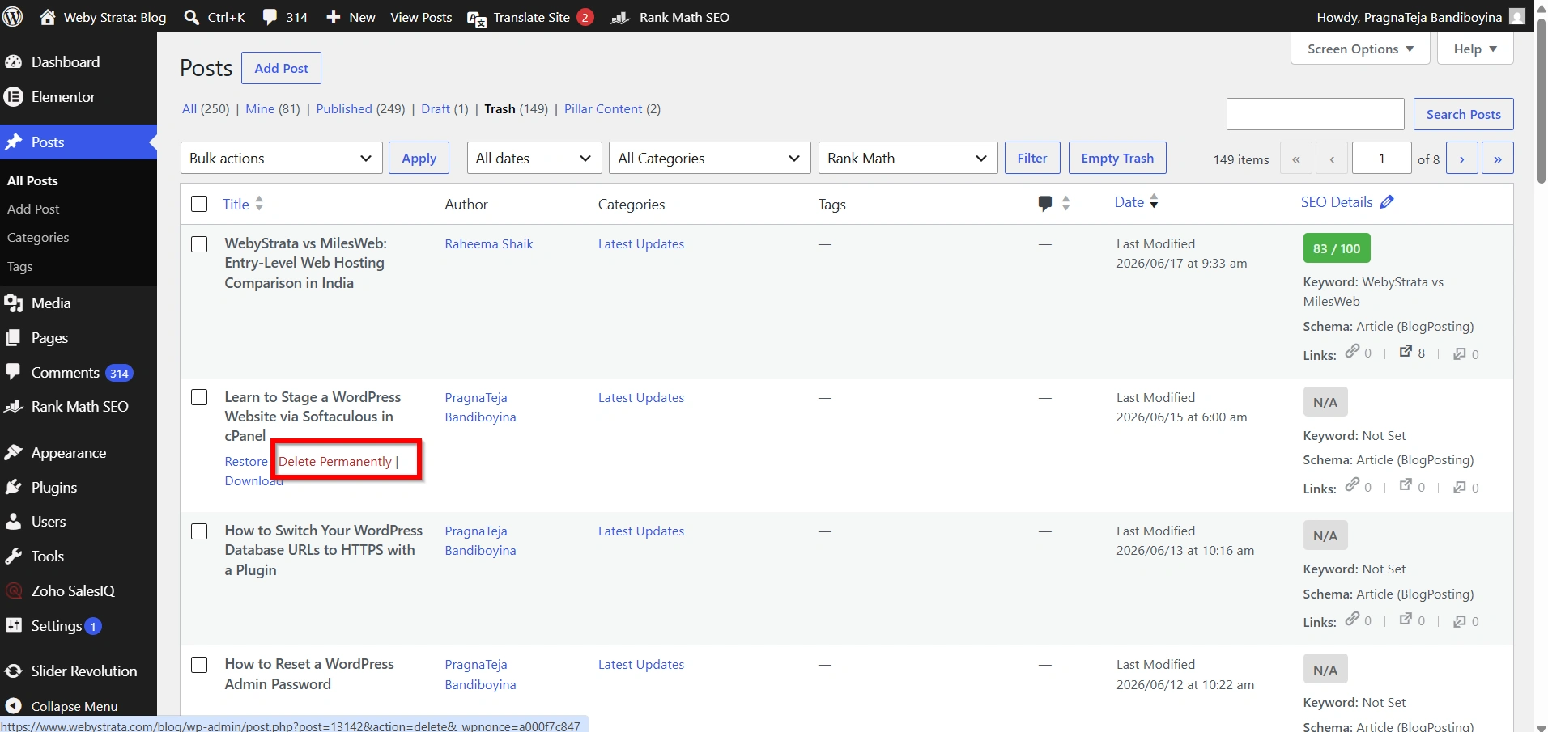Click Delete Permanently for the Softaculous post
The image size is (1548, 732).
coord(335,461)
